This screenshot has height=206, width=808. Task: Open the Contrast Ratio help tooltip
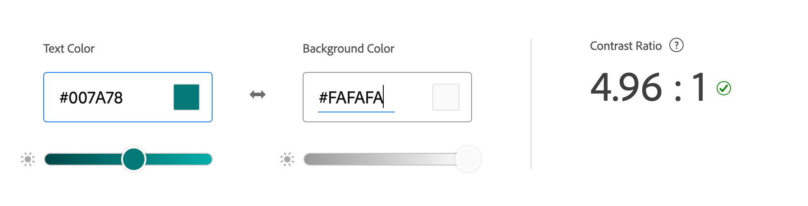pyautogui.click(x=676, y=45)
